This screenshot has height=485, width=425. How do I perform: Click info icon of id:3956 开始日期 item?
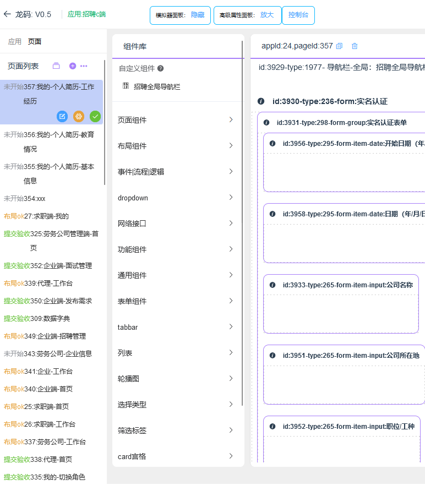tap(273, 144)
